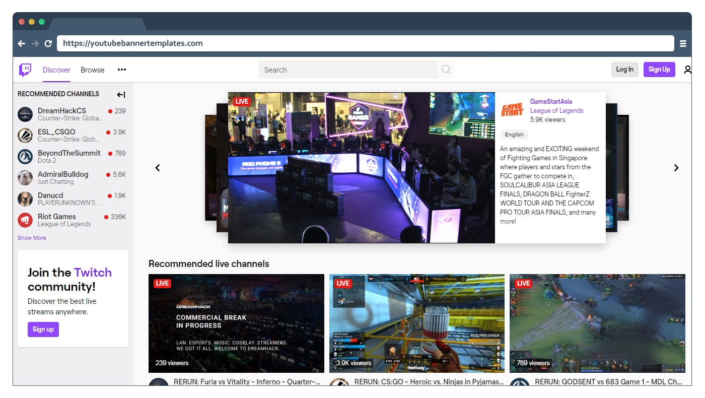Switch to the Discover tab
Screen dimensions: 705x398
[56, 70]
